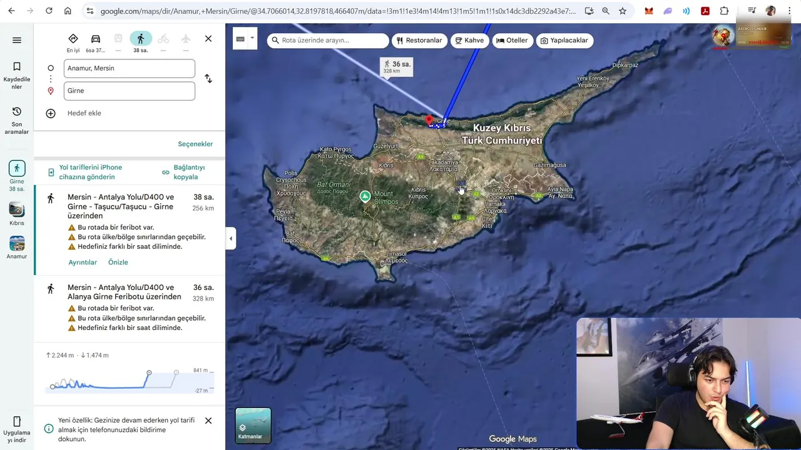Click the browser address bar URL
Screen dimensions: 801x450
[x=338, y=11]
